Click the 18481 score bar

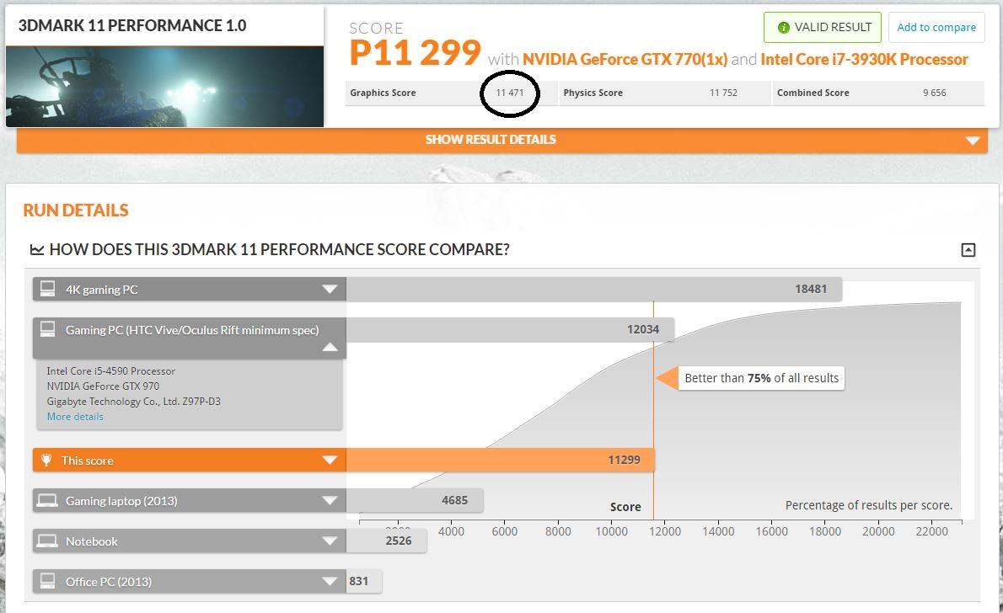(594, 289)
